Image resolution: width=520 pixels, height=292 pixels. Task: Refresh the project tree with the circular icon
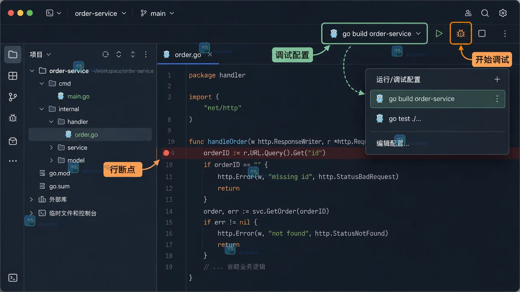pos(106,54)
